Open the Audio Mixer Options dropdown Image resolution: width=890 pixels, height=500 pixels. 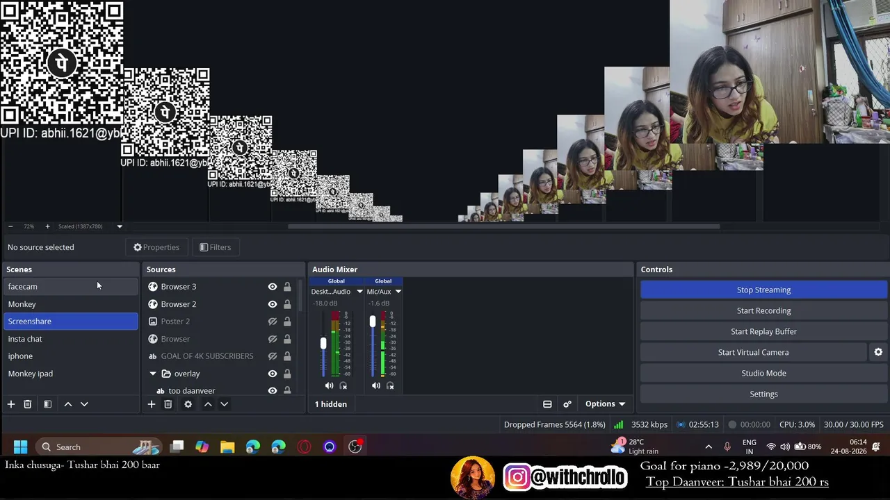605,404
